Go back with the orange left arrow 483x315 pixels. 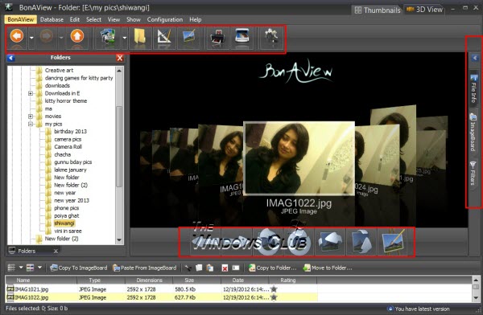[x=17, y=37]
